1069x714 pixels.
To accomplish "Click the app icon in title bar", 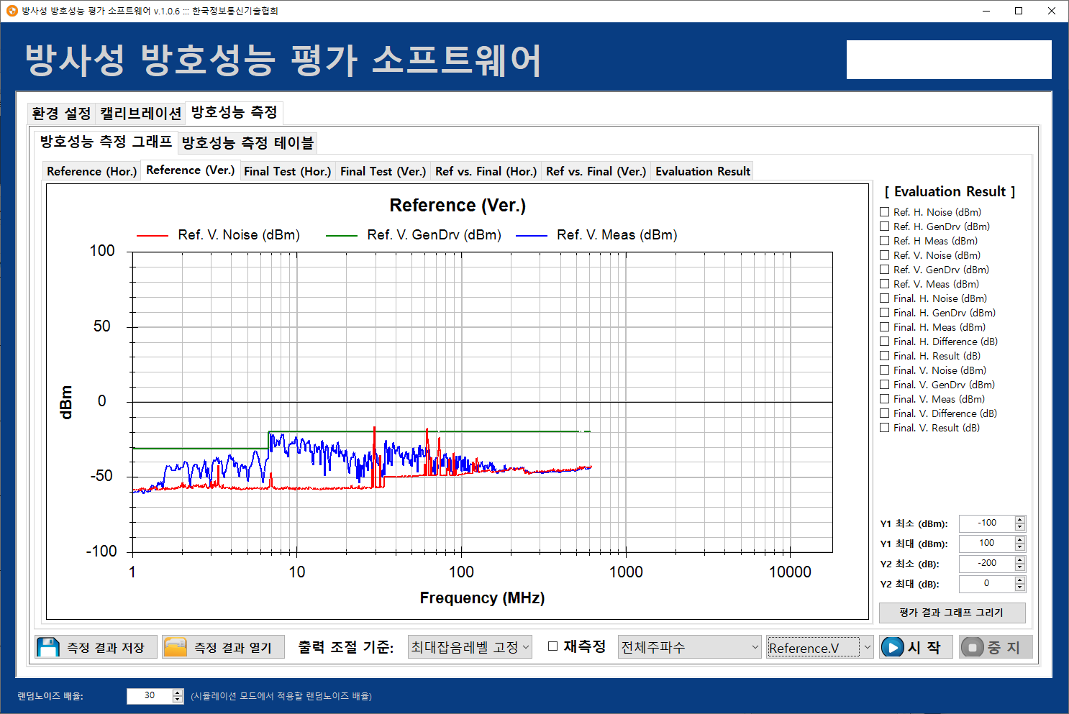I will [12, 11].
